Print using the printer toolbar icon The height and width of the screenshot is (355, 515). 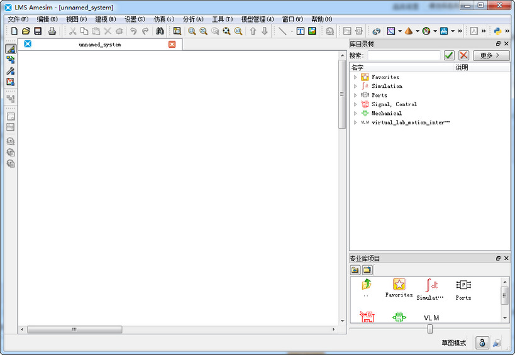coord(52,31)
